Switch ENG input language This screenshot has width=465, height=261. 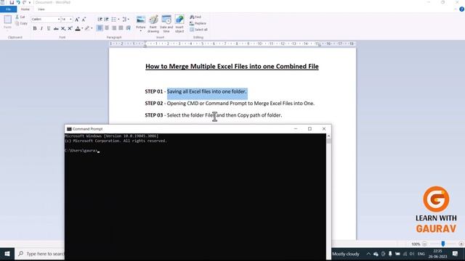(421, 254)
